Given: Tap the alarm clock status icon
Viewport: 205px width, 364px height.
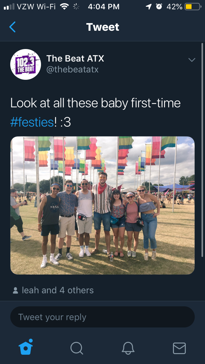Looking at the screenshot, I should [x=159, y=6].
